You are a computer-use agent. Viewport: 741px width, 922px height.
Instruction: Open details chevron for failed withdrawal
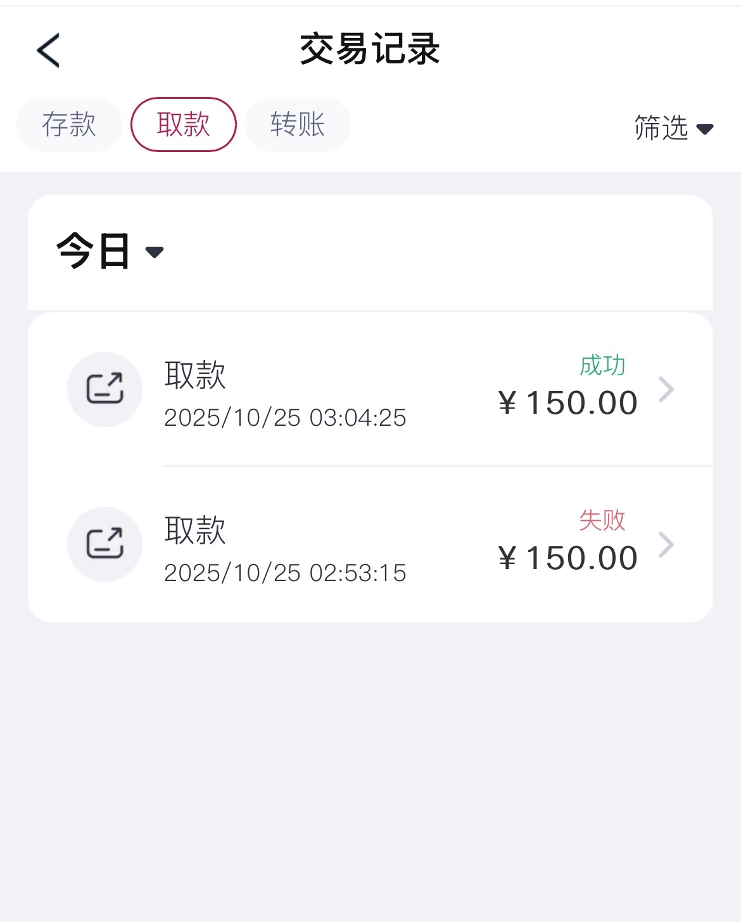666,544
